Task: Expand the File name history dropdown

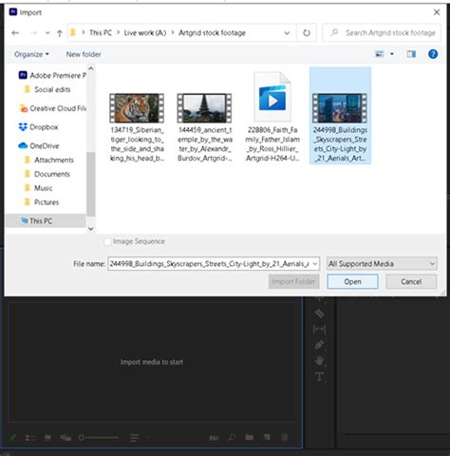Action: click(315, 263)
